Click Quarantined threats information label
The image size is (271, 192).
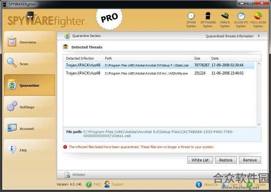229,36
